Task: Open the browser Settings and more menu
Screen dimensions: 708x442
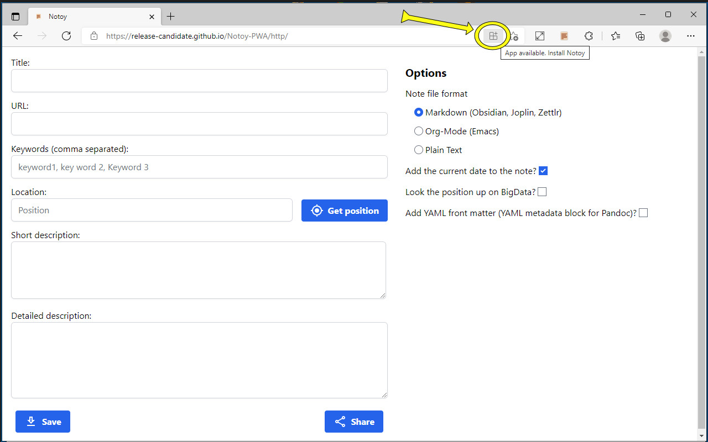Action: point(690,36)
